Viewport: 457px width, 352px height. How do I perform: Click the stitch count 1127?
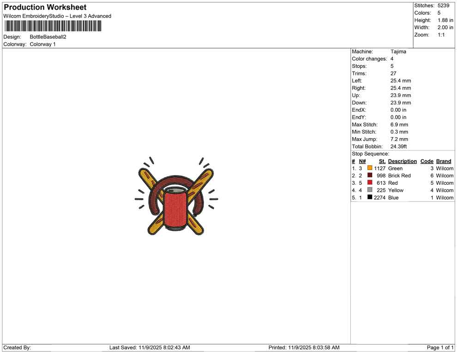pos(380,168)
